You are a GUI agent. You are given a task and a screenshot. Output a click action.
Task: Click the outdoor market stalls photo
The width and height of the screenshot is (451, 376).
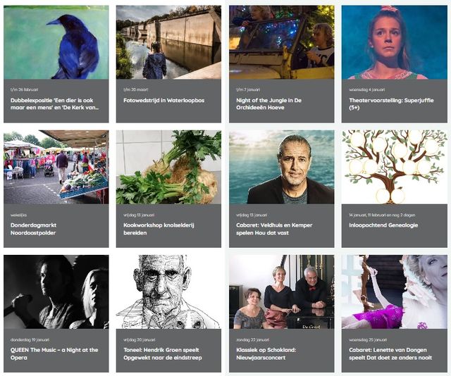56,167
